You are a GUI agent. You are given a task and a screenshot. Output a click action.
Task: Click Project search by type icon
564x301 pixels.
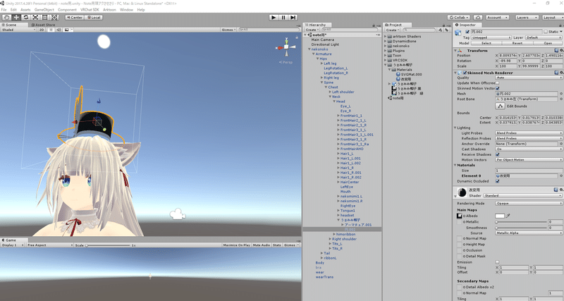(x=440, y=30)
